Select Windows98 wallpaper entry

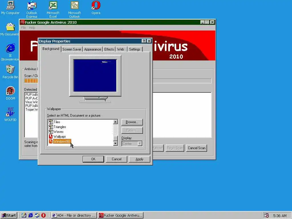click(x=62, y=141)
